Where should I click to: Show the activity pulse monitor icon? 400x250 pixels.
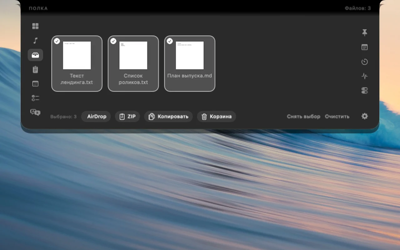pos(364,76)
